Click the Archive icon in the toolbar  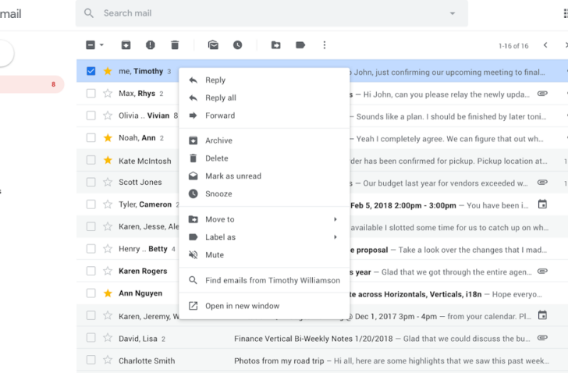click(126, 45)
